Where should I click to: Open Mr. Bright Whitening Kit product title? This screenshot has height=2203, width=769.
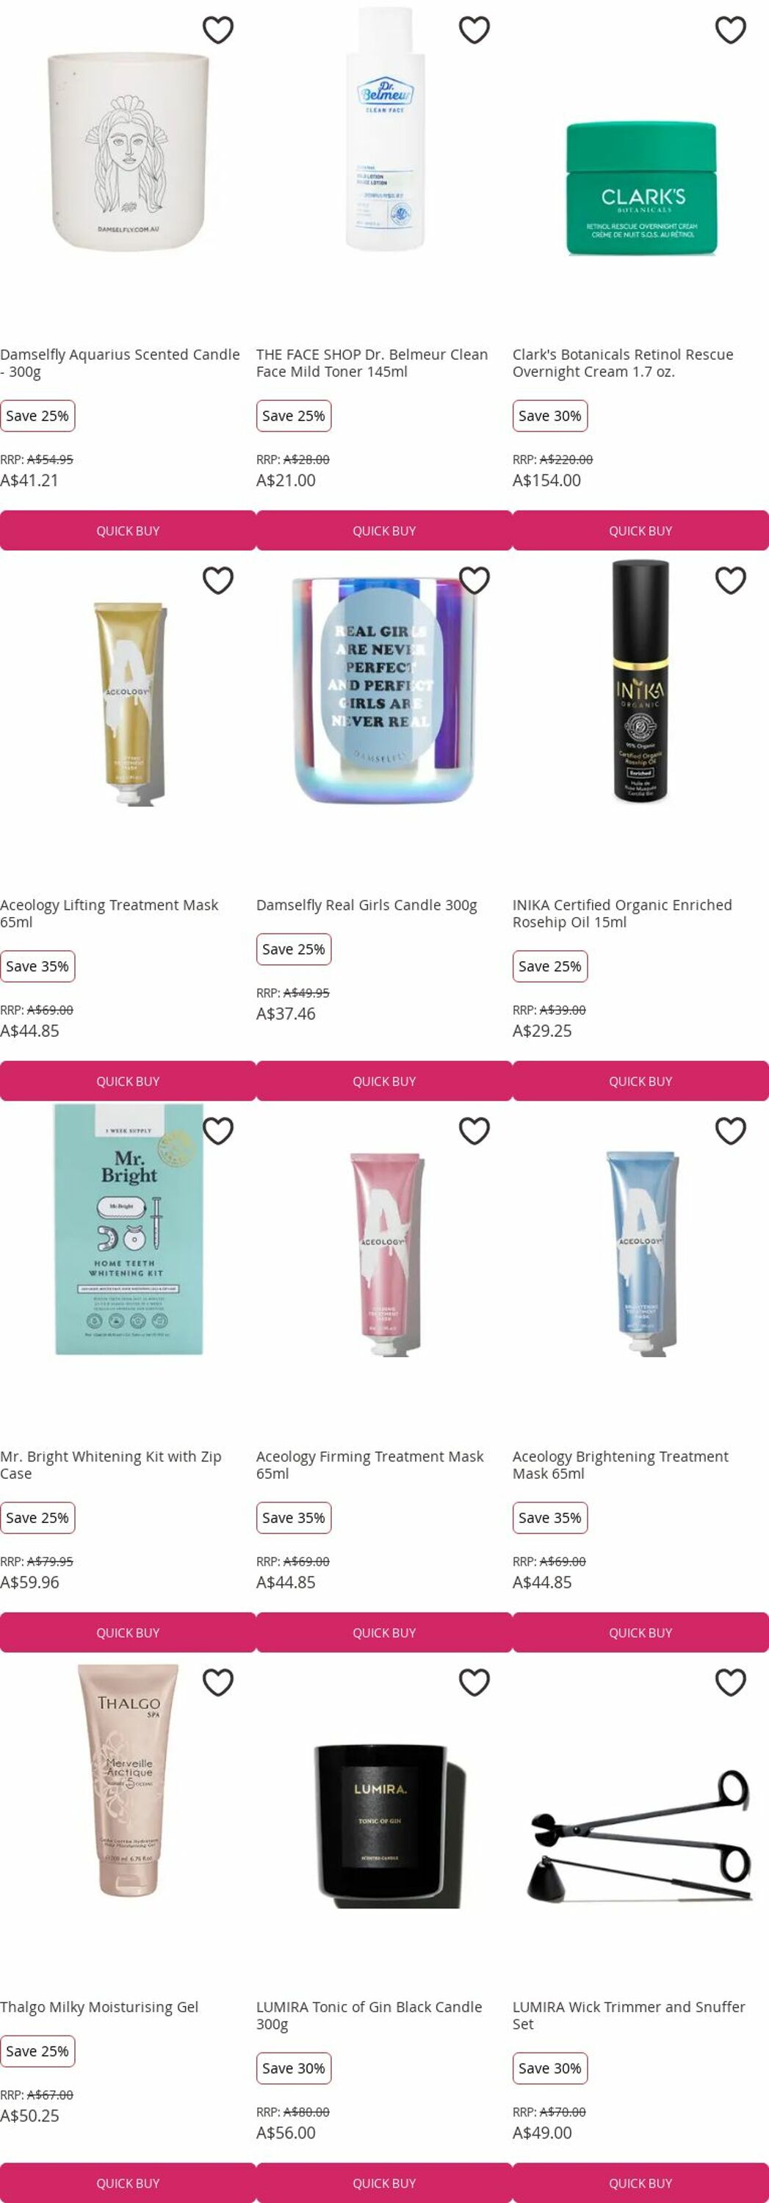pos(111,1464)
